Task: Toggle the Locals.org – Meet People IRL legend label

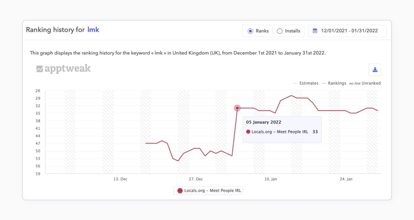Action: [x=212, y=190]
